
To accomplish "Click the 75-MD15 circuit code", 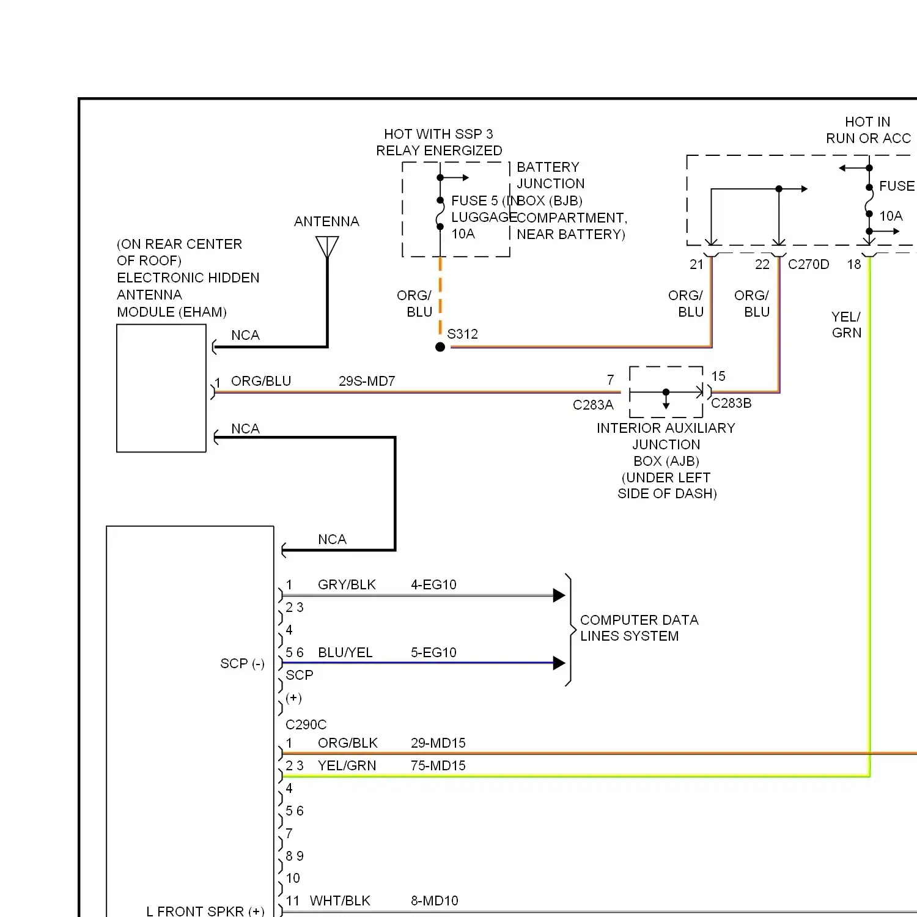I will [x=438, y=765].
